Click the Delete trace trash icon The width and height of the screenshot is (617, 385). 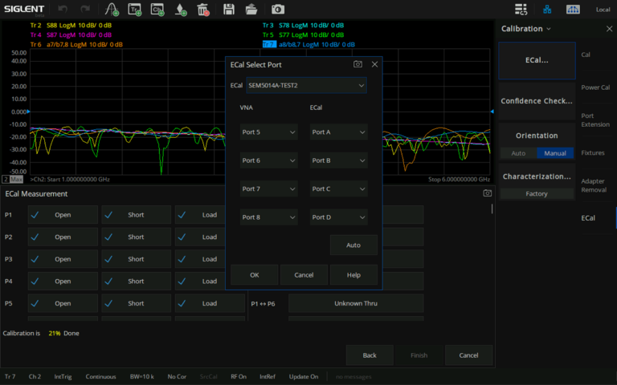point(203,10)
